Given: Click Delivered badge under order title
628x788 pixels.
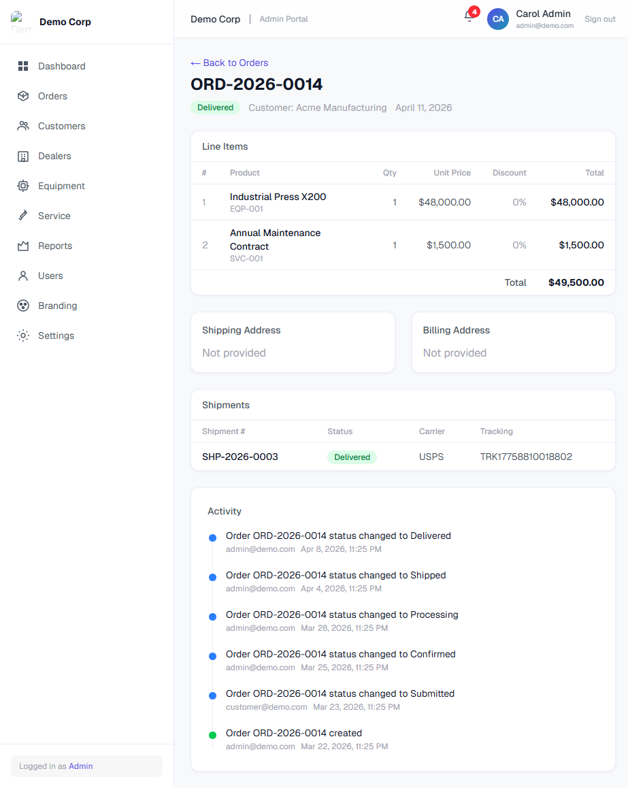Looking at the screenshot, I should 216,108.
